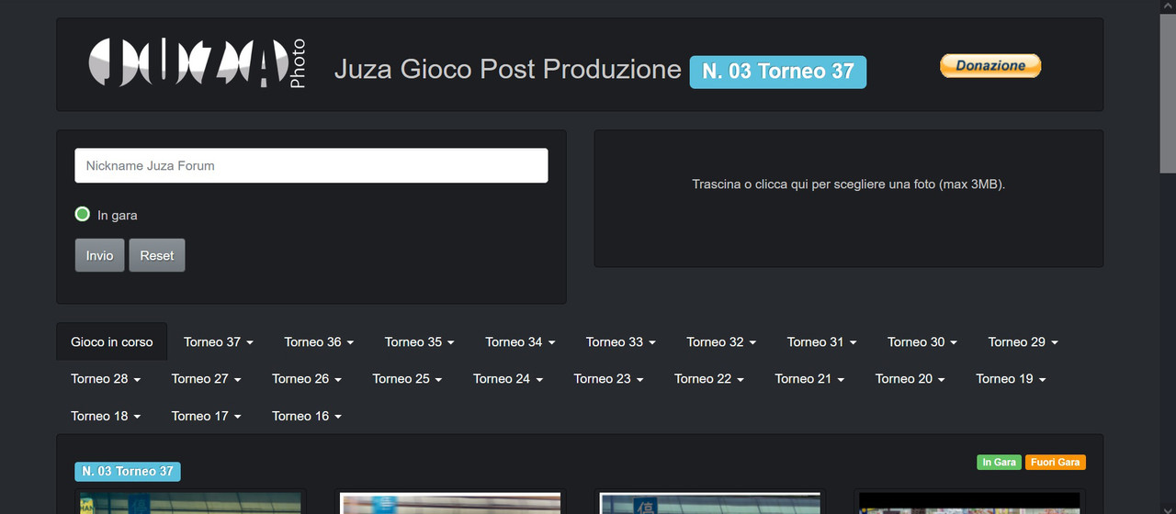The image size is (1176, 514).
Task: Click the N. 03 Torneo 37 header badge
Action: click(778, 72)
